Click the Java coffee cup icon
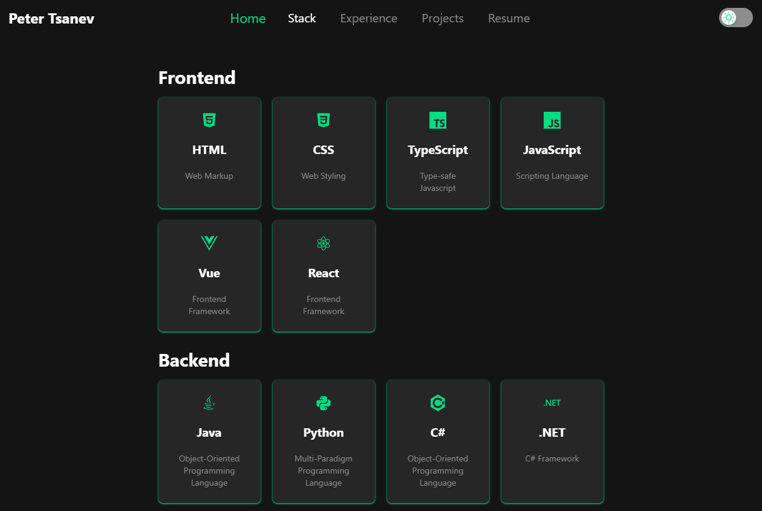The width and height of the screenshot is (762, 511). (x=209, y=403)
